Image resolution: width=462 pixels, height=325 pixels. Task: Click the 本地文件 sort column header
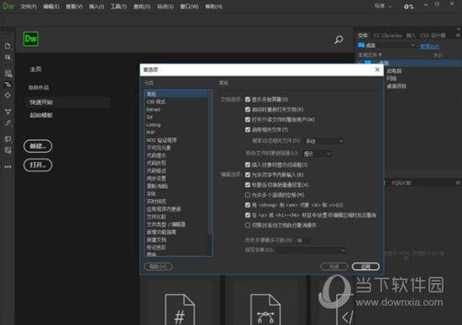click(370, 55)
